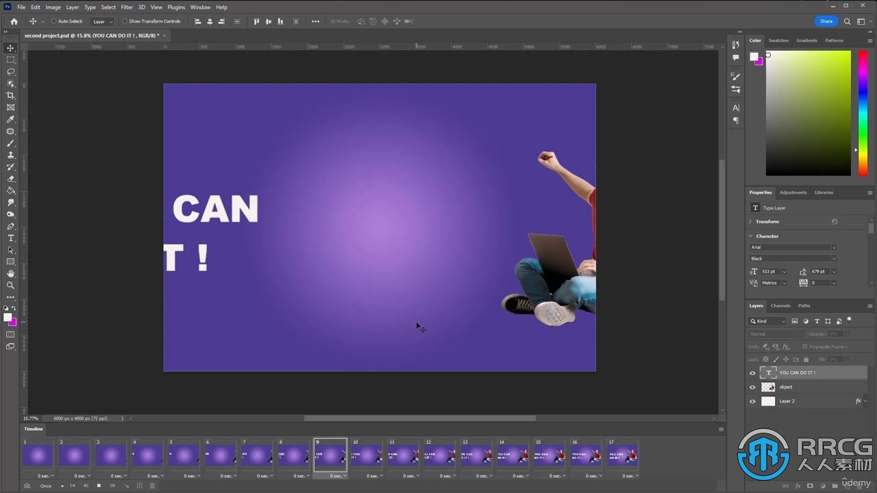Pick the Crop tool

coord(10,95)
